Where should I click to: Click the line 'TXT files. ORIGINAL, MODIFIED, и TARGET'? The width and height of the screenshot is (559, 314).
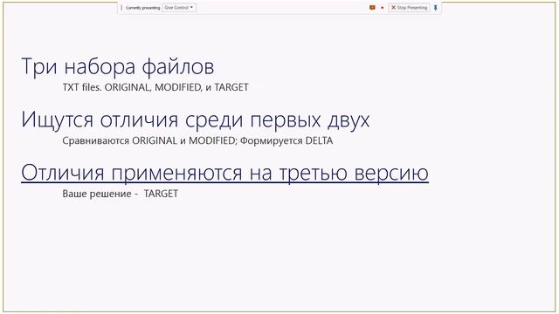[x=155, y=87]
